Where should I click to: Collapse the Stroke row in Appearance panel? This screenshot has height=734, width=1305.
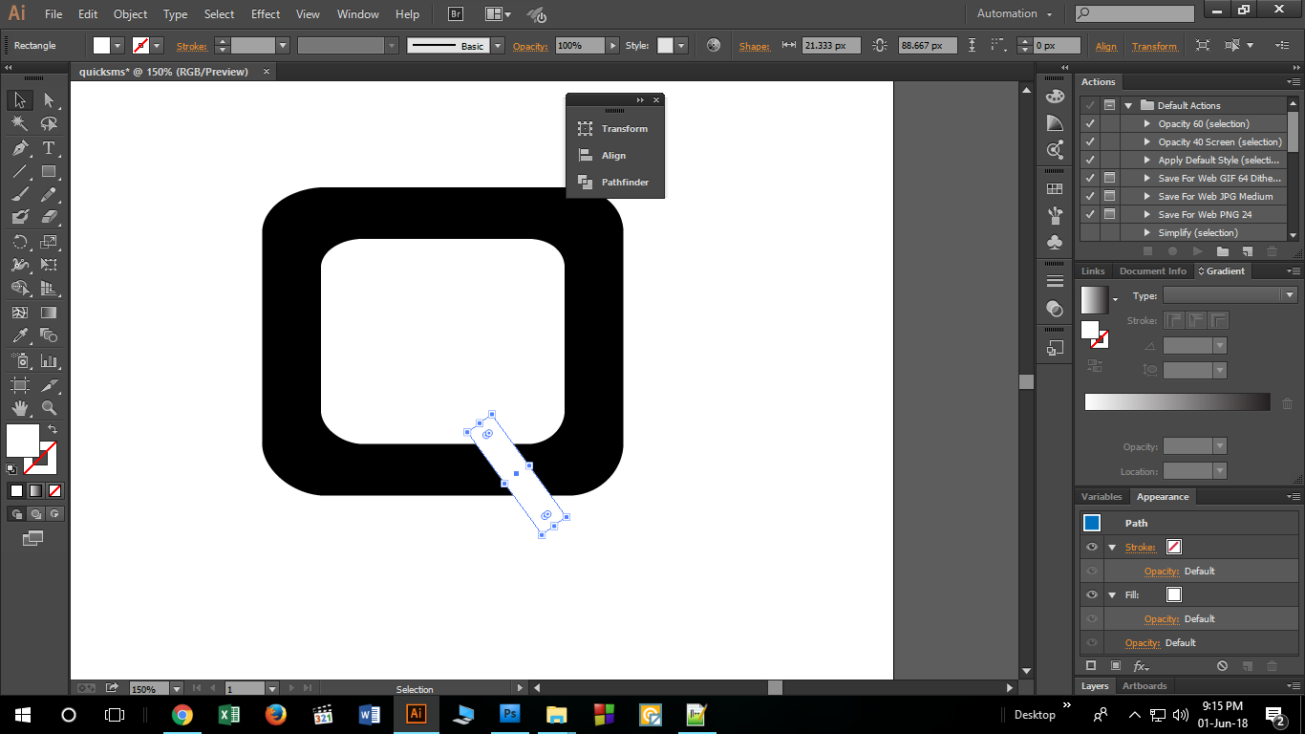click(1112, 548)
